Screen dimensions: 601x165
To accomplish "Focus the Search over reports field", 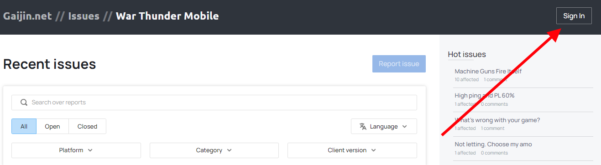I will click(x=214, y=103).
